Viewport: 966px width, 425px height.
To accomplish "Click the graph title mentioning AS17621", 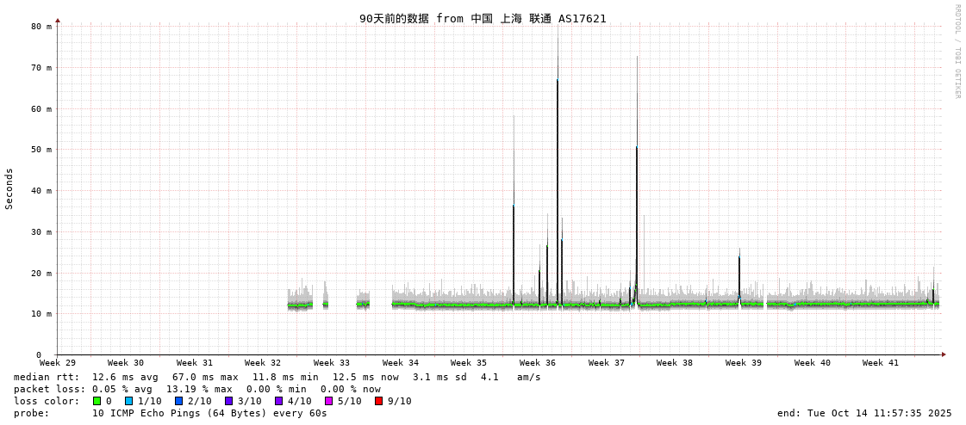I will click(x=483, y=18).
